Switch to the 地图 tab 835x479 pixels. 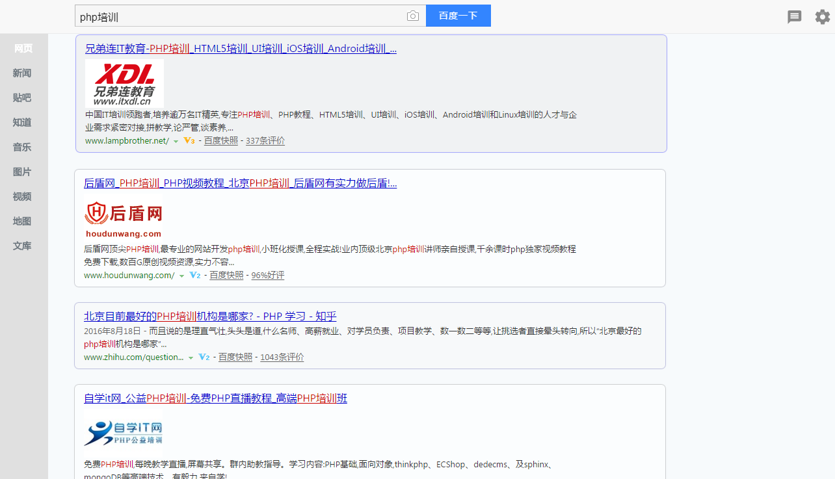pyautogui.click(x=23, y=221)
